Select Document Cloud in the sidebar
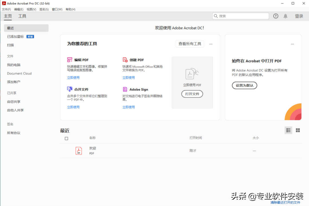This screenshot has width=309, height=206. [19, 73]
